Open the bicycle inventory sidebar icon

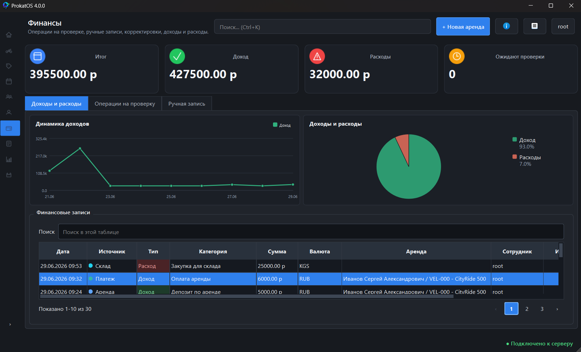9,51
